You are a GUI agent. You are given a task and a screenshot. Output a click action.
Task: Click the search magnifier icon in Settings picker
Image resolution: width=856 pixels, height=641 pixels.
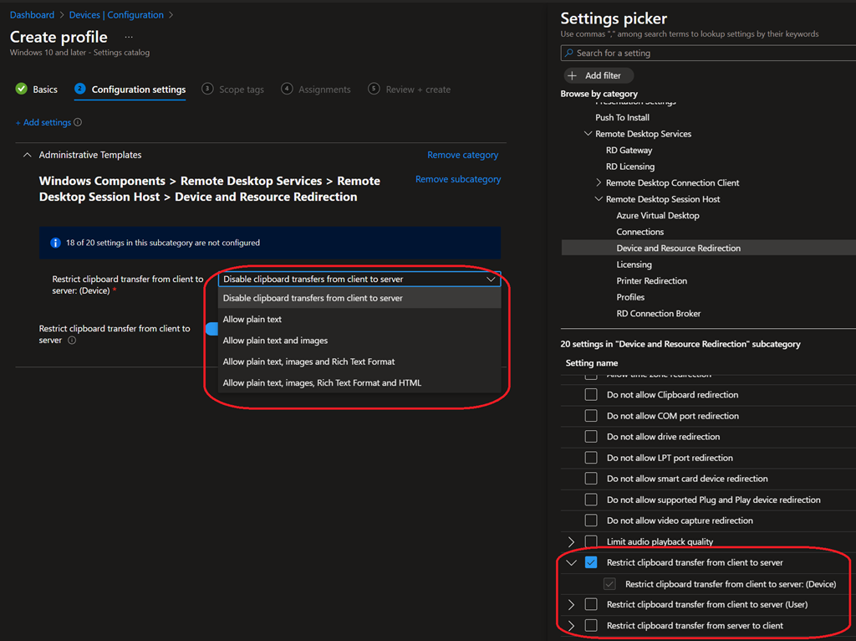point(568,54)
